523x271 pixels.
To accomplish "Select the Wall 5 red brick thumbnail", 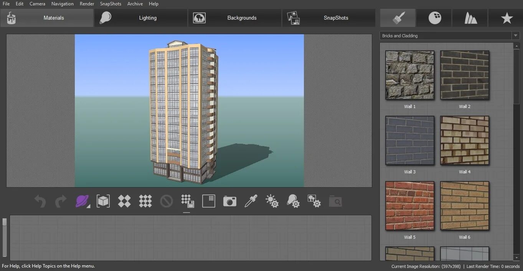I will [410, 206].
